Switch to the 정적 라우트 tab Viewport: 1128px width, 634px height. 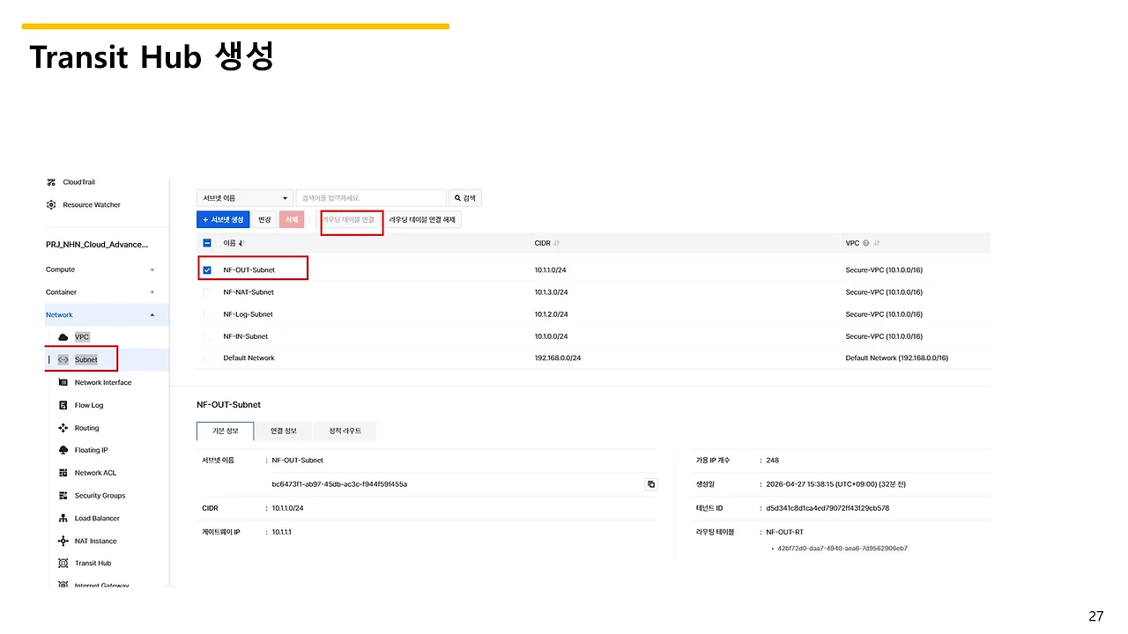[345, 431]
